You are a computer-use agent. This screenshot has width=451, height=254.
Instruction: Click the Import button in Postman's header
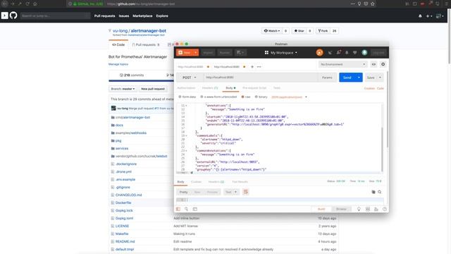(x=208, y=53)
